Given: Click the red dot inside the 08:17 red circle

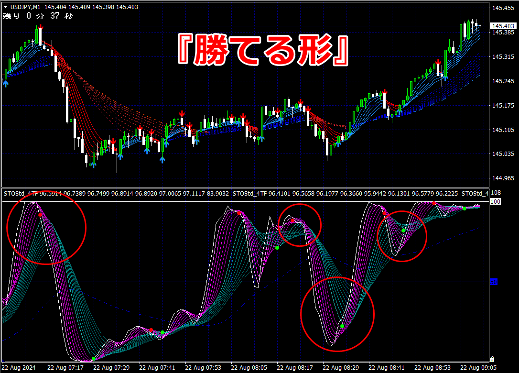Looking at the screenshot, I should pyautogui.click(x=292, y=220).
